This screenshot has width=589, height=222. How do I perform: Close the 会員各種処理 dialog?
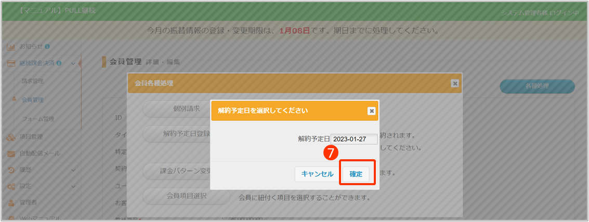[454, 83]
